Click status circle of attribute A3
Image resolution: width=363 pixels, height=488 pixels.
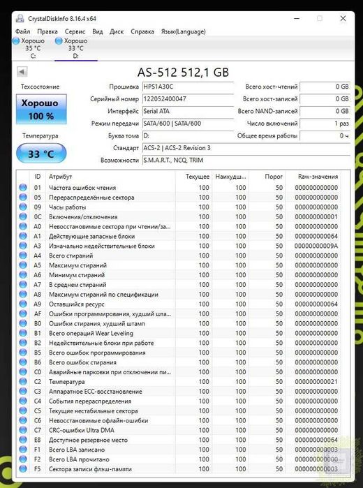click(x=23, y=246)
